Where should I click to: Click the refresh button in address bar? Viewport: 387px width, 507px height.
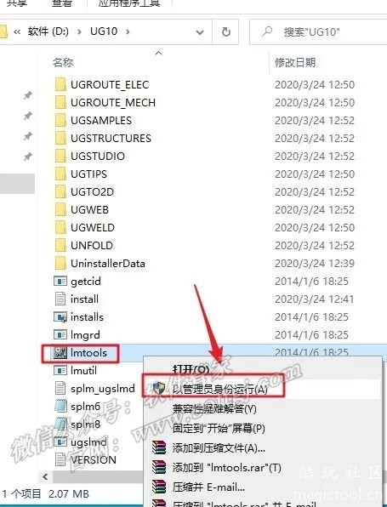tap(226, 31)
